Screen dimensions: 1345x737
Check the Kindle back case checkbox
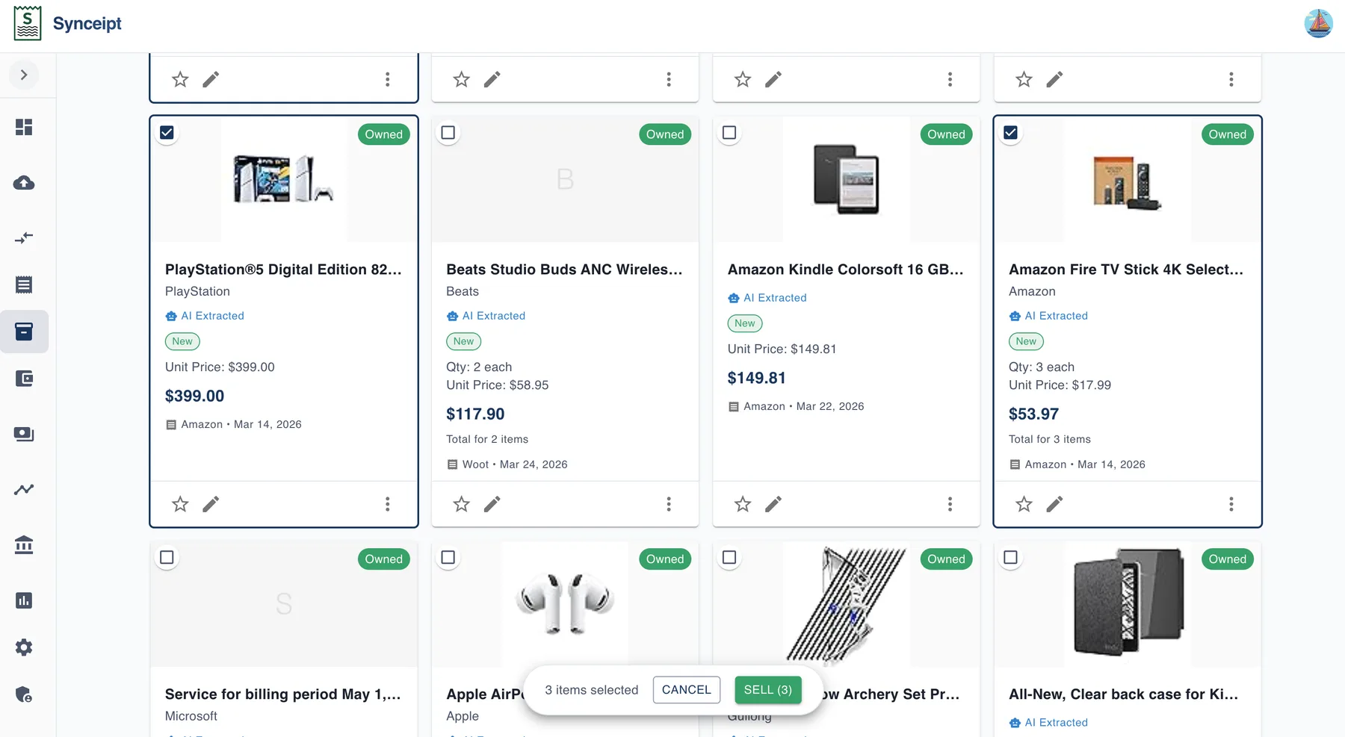click(1010, 557)
